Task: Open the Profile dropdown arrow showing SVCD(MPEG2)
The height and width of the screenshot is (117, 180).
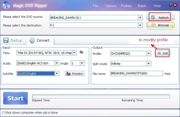Action: pyautogui.click(x=149, y=53)
